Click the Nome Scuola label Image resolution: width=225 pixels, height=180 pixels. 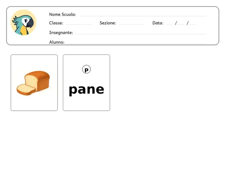click(62, 15)
